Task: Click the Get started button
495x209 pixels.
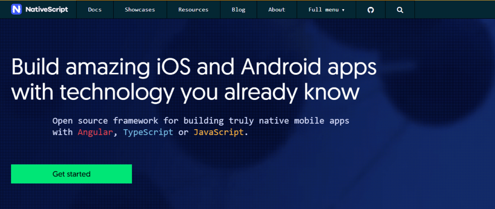Action: (x=71, y=174)
